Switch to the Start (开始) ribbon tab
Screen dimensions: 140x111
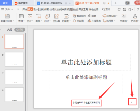25,10
